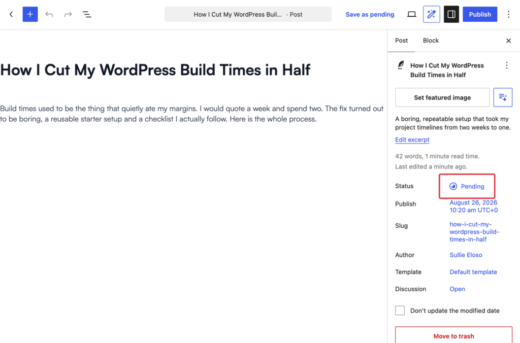Click Set featured image button

click(442, 97)
